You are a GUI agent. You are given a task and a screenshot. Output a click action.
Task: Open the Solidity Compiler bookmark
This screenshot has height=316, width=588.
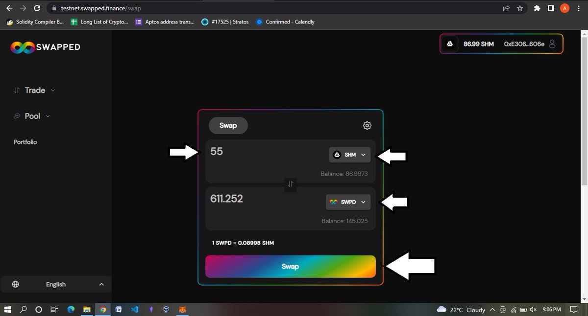coord(35,22)
